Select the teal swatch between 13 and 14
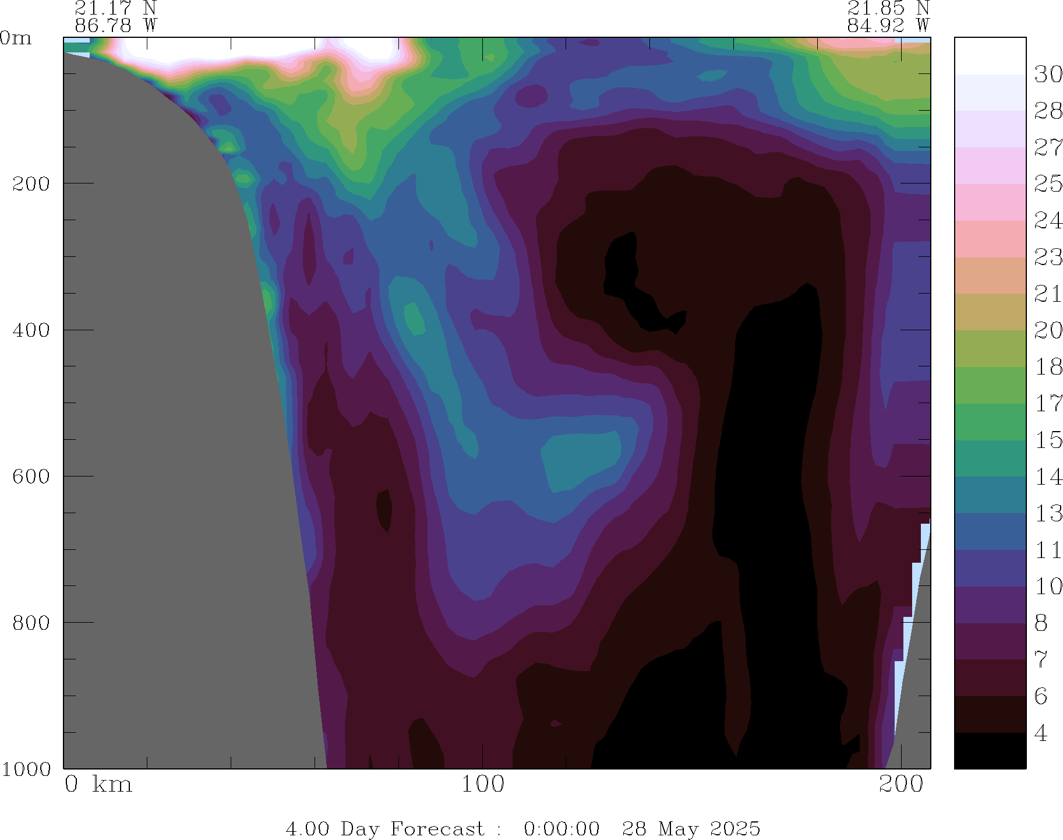The height and width of the screenshot is (840, 1063). 990,495
